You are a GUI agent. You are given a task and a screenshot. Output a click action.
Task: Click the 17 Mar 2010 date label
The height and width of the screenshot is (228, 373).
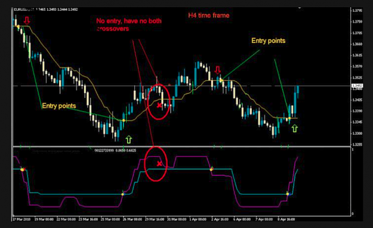[x=21, y=219]
